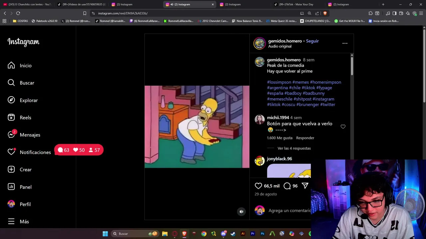
Task: Open browser extensions puzzle icon
Action: [x=370, y=13]
